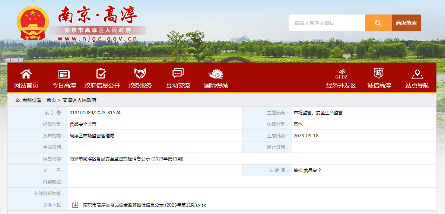Download the 2023年第11期 xlsx file
Image resolution: width=445 pixels, height=214 pixels.
144,205
